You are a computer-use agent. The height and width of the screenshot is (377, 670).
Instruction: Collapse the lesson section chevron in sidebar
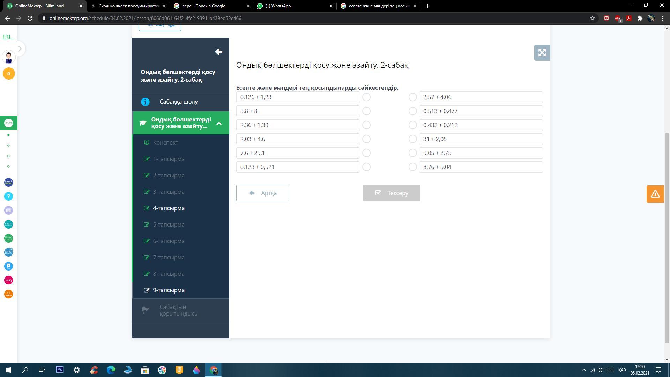(219, 123)
